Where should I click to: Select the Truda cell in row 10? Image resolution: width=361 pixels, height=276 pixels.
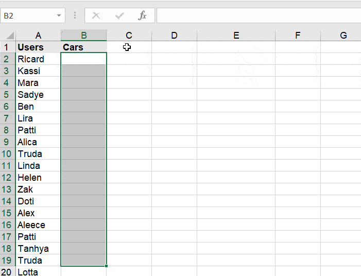pyautogui.click(x=38, y=153)
